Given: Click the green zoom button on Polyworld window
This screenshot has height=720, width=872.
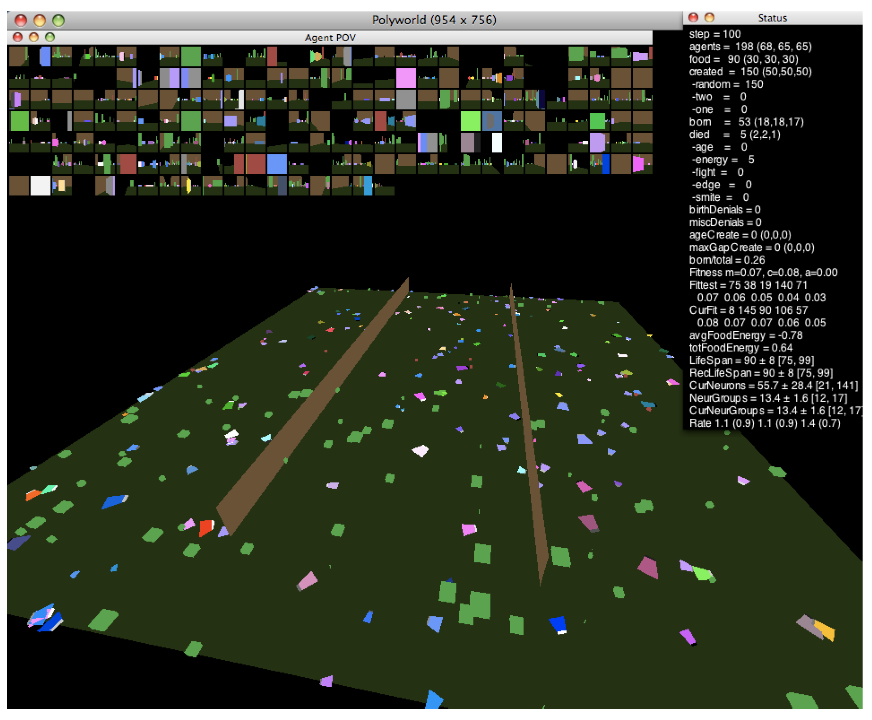Looking at the screenshot, I should 58,20.
